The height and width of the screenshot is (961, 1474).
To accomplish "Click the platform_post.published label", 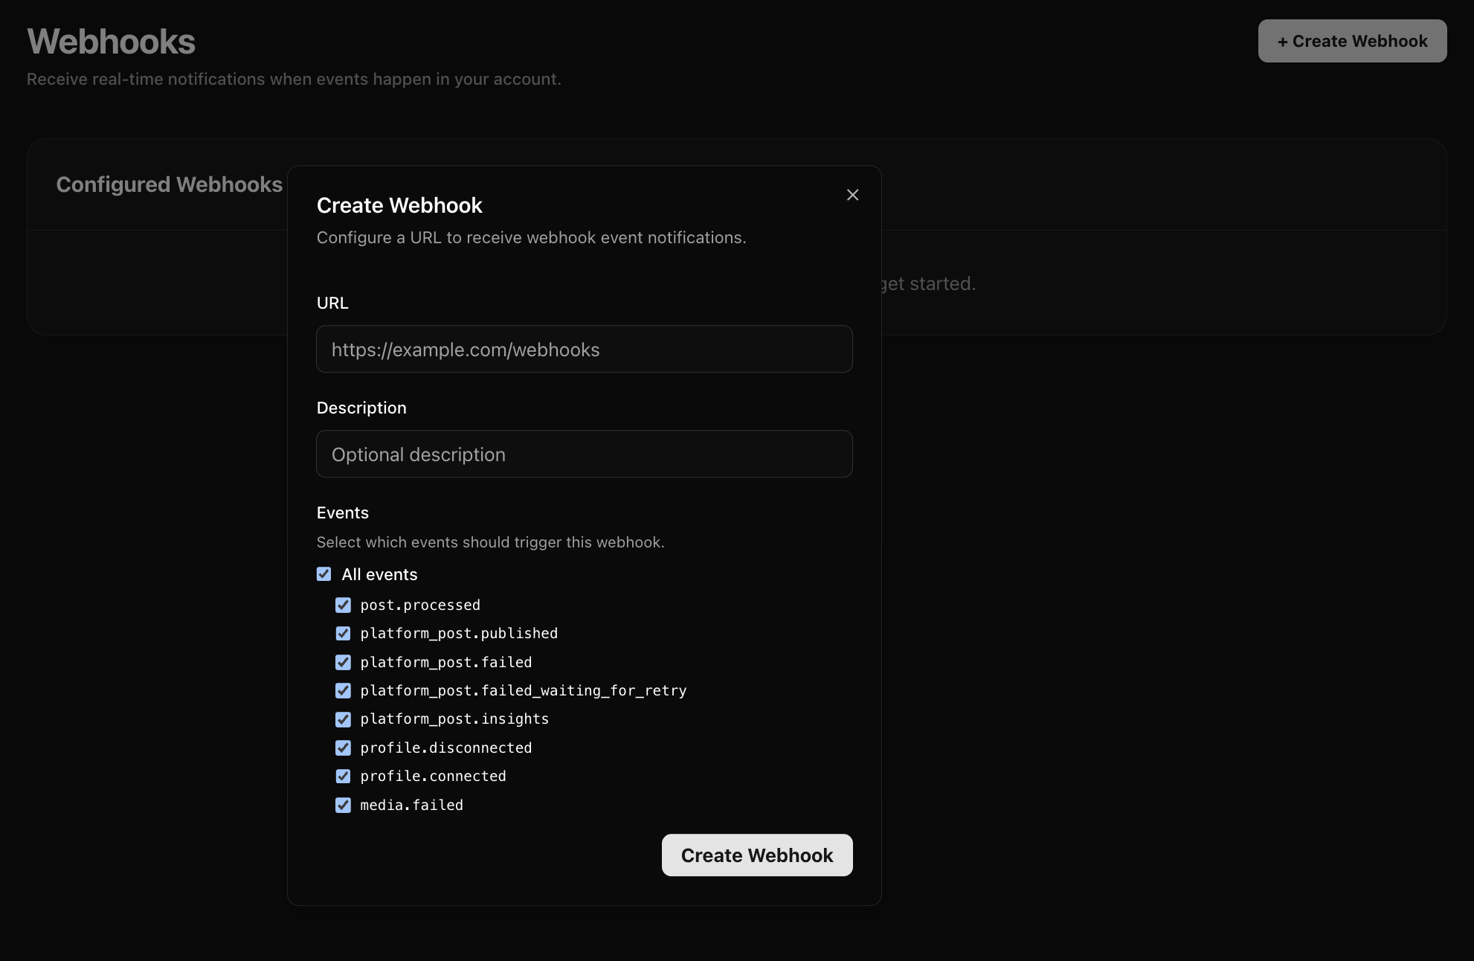I will tap(459, 634).
